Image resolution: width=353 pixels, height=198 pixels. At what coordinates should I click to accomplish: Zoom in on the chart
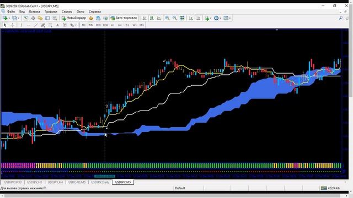(167, 18)
